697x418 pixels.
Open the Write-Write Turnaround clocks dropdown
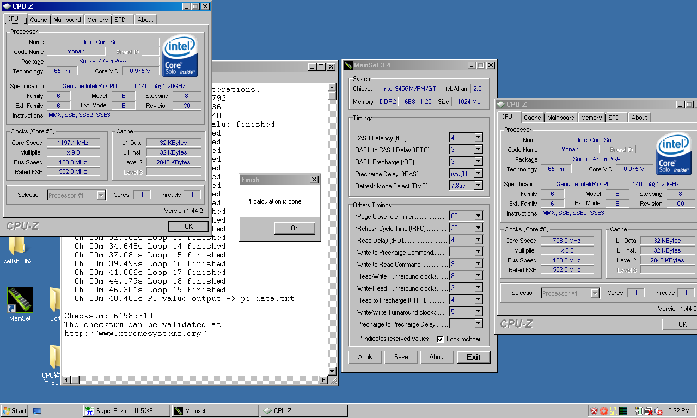click(478, 312)
